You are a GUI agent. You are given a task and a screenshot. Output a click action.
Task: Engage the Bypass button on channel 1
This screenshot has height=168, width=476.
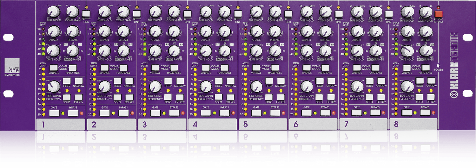[73, 113]
